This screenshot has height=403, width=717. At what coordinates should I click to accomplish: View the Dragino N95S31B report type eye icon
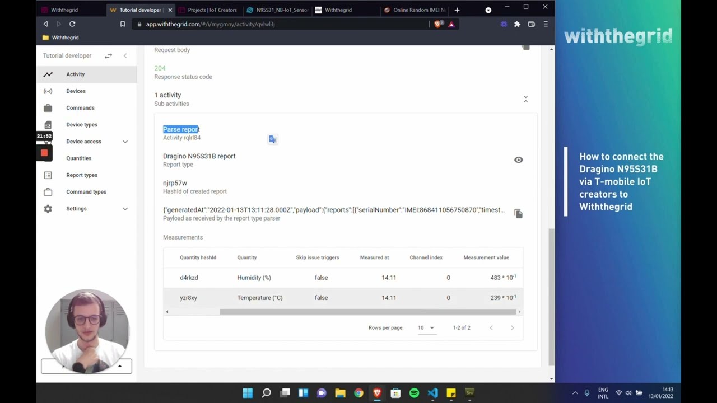pos(519,160)
